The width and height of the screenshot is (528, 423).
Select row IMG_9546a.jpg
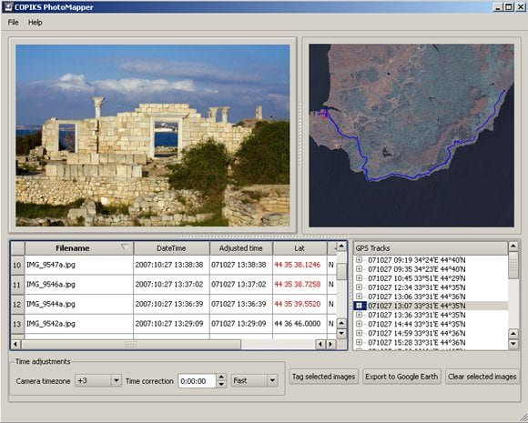(x=173, y=285)
